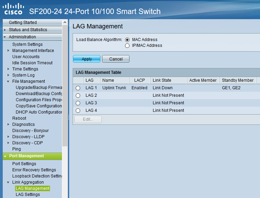Click the sidebar vertical scrollbar thumb
Image resolution: width=260 pixels, height=198 pixels.
click(65, 85)
